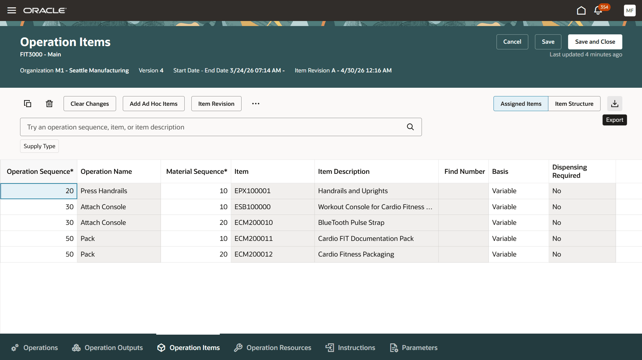Select the Operation Items tab
This screenshot has width=642, height=360.
pyautogui.click(x=188, y=348)
